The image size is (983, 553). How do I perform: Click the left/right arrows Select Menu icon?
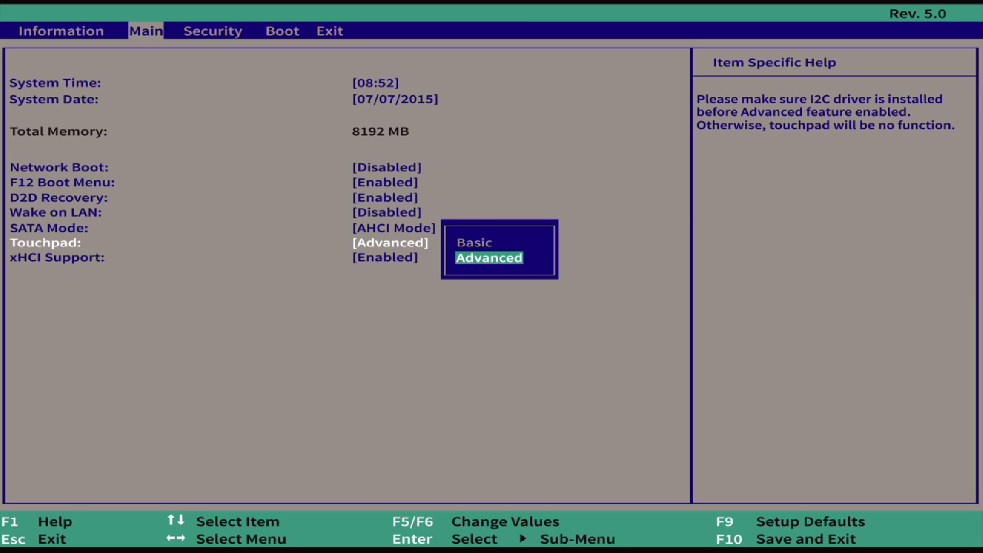tap(176, 538)
